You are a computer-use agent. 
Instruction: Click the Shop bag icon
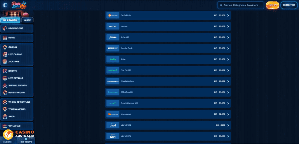[5, 116]
